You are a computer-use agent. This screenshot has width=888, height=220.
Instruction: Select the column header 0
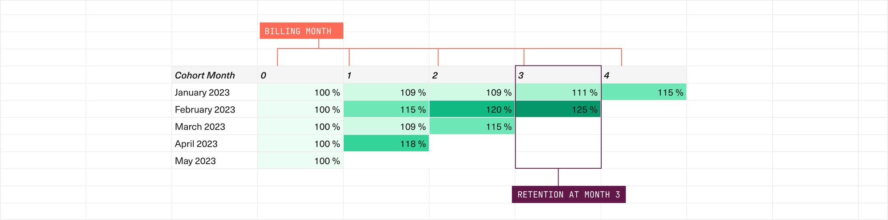(300, 75)
